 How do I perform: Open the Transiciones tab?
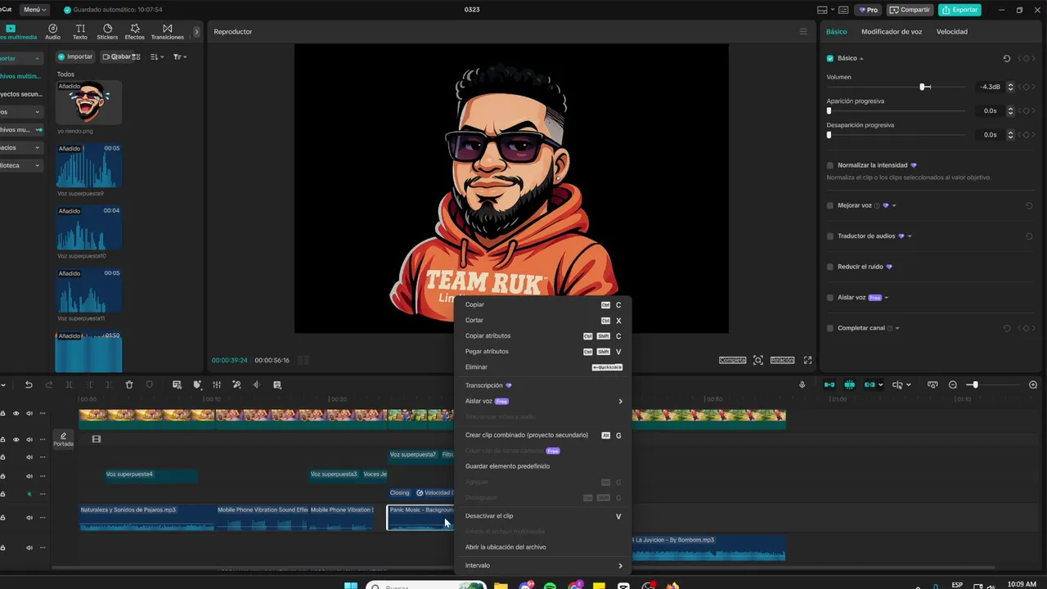pyautogui.click(x=168, y=32)
